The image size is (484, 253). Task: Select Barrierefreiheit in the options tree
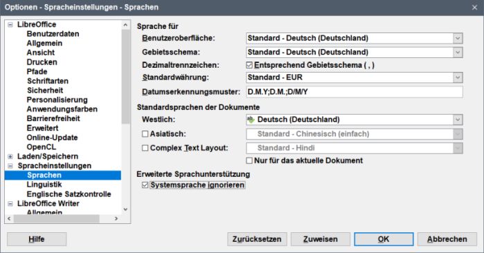[x=53, y=119]
